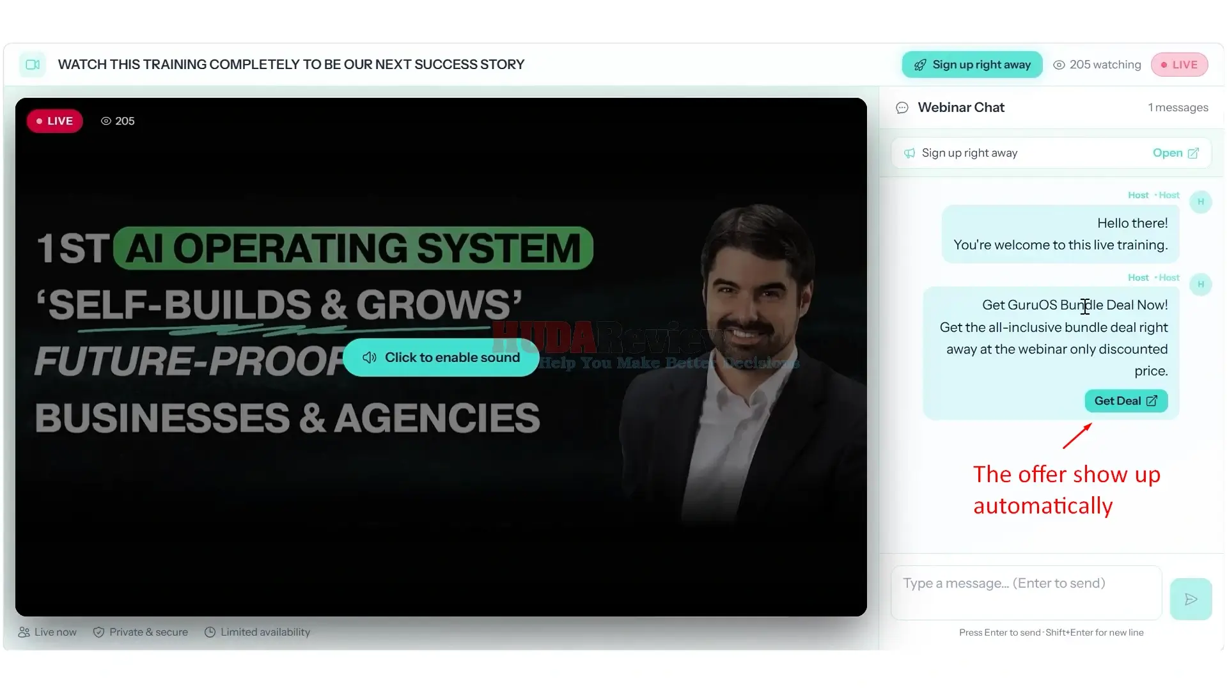Click the Webinar Chat speech bubble icon
The image size is (1227, 690).
(902, 107)
